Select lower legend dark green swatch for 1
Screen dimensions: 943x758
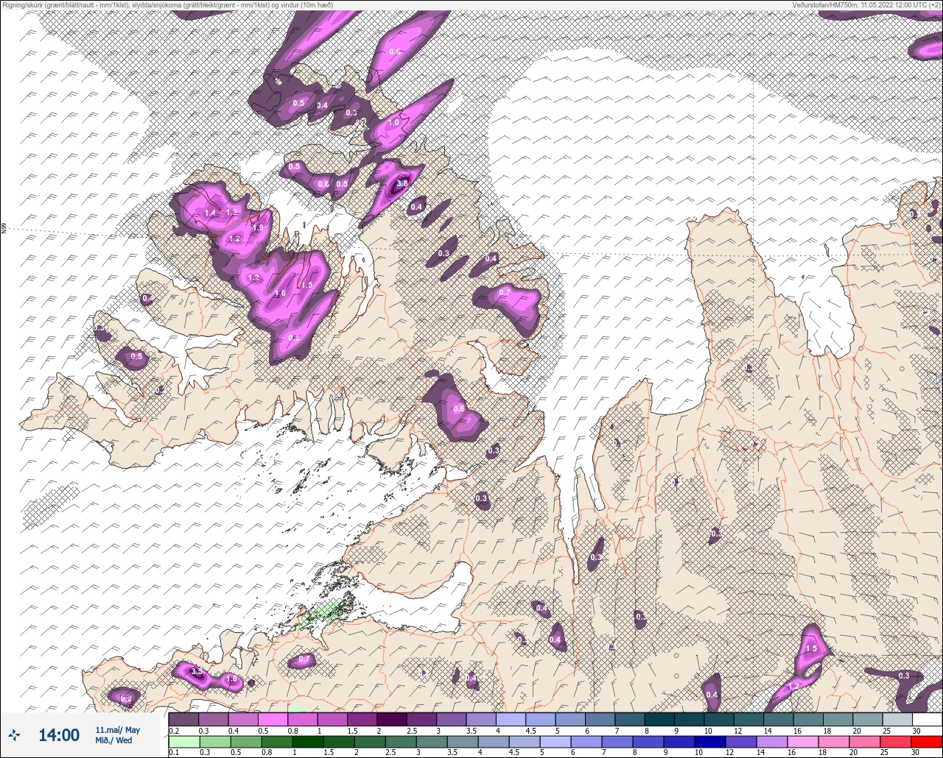tap(309, 741)
